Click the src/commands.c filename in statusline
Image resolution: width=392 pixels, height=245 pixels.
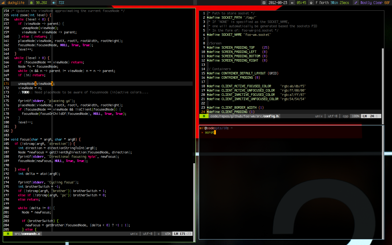[x=27, y=234]
